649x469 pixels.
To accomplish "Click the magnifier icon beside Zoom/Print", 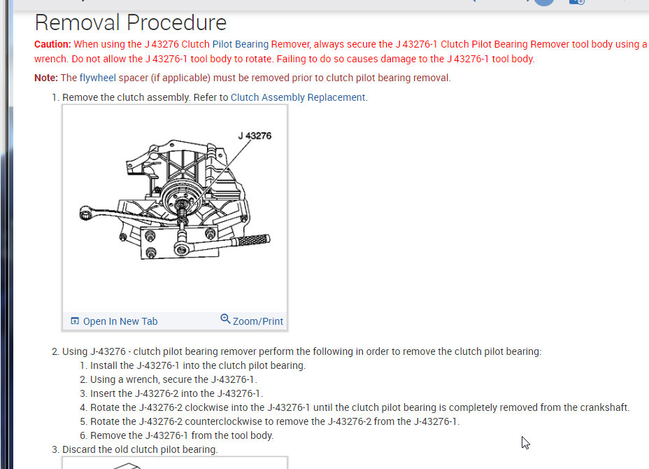I will coord(225,319).
